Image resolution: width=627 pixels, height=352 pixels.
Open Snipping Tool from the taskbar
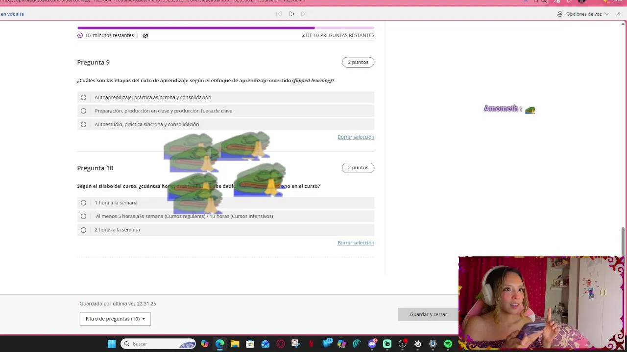click(x=295, y=344)
